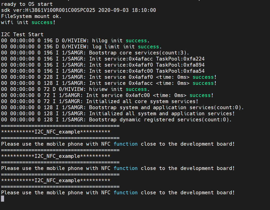Click the last 'Please use the mobile phone' line
Viewport: 270px width, 210px height.
point(118,193)
